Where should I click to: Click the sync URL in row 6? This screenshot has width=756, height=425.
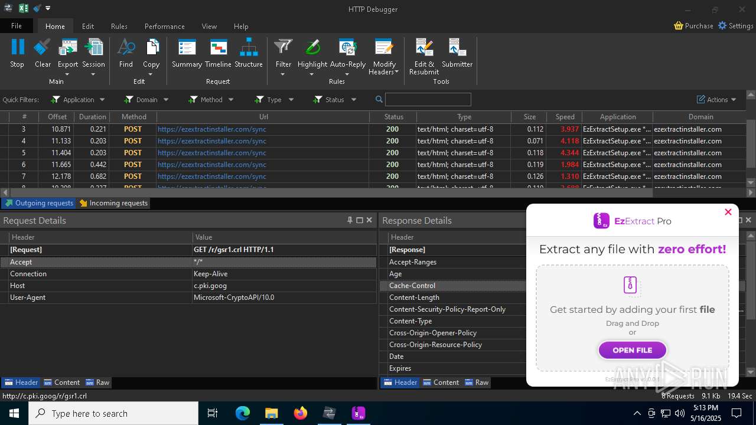pyautogui.click(x=211, y=165)
